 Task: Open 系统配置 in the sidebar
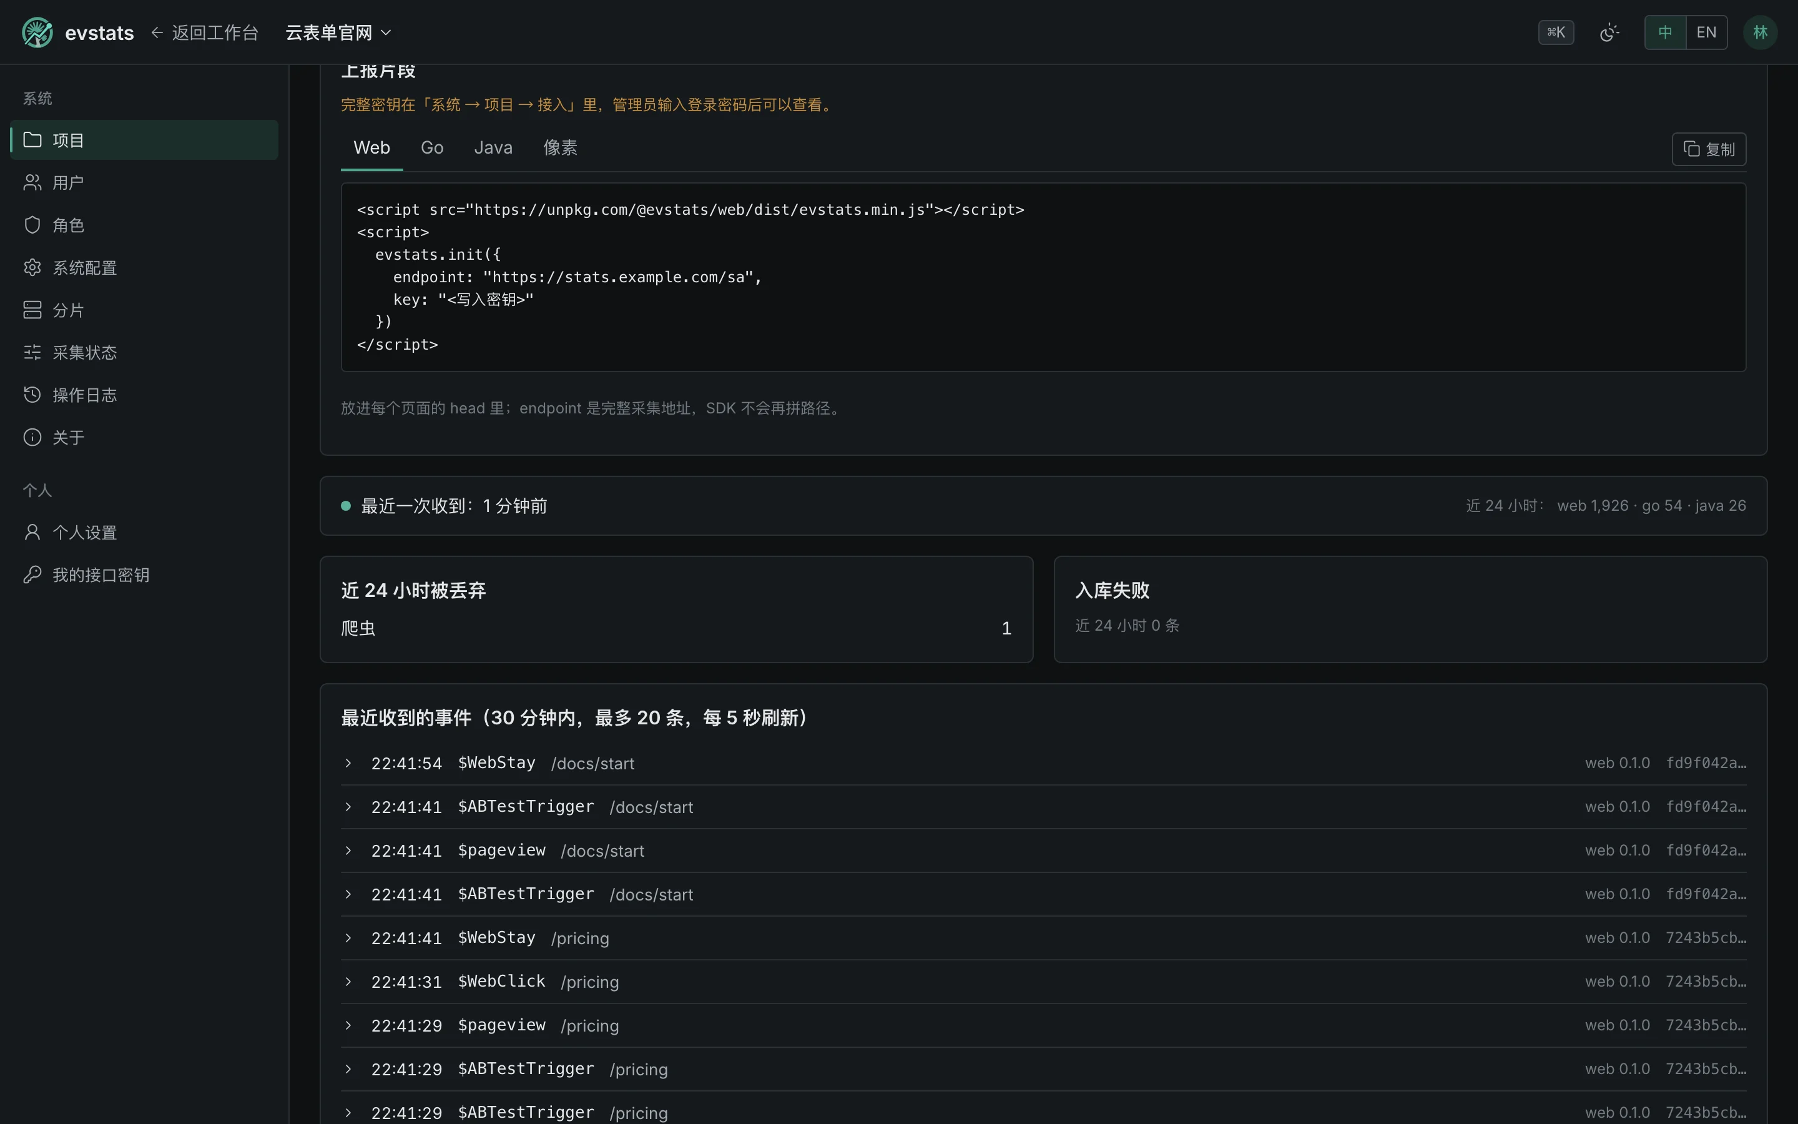[x=144, y=267]
